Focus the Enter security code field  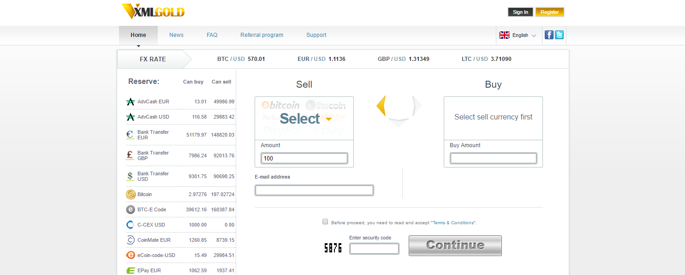pyautogui.click(x=374, y=249)
